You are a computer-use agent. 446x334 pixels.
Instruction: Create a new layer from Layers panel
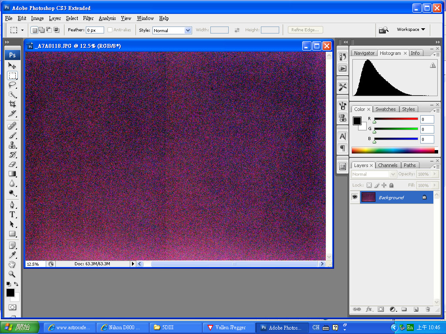pyautogui.click(x=416, y=309)
